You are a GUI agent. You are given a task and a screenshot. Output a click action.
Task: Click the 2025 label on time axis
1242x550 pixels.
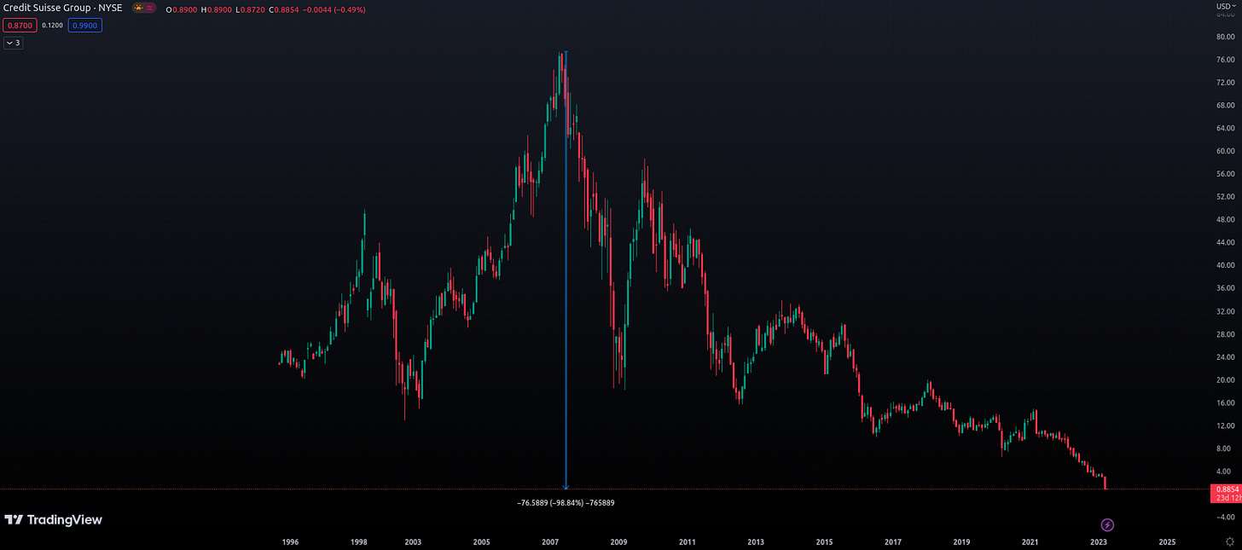[1167, 541]
